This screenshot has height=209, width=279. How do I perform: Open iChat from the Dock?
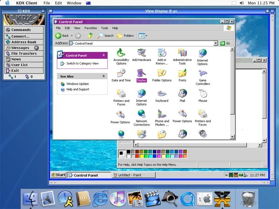coord(65,199)
